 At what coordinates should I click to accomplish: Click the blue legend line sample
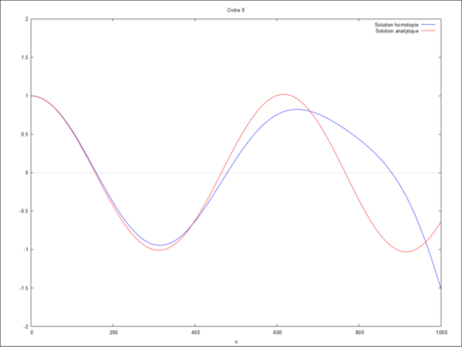click(x=429, y=25)
